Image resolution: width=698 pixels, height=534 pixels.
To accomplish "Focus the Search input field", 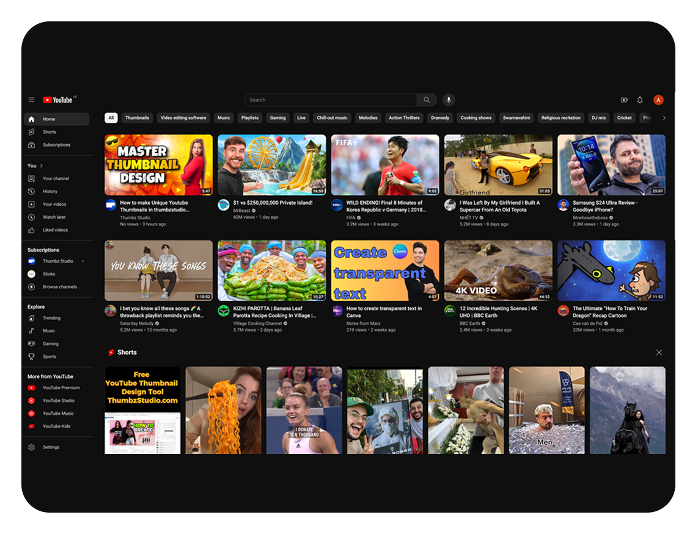I will point(331,100).
